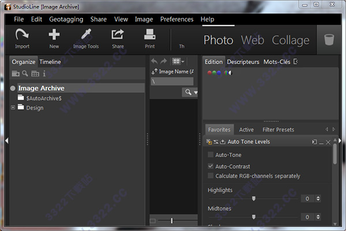346x231 pixels.
Task: Open the search magnifier dropdown arrow
Action: pyautogui.click(x=195, y=92)
